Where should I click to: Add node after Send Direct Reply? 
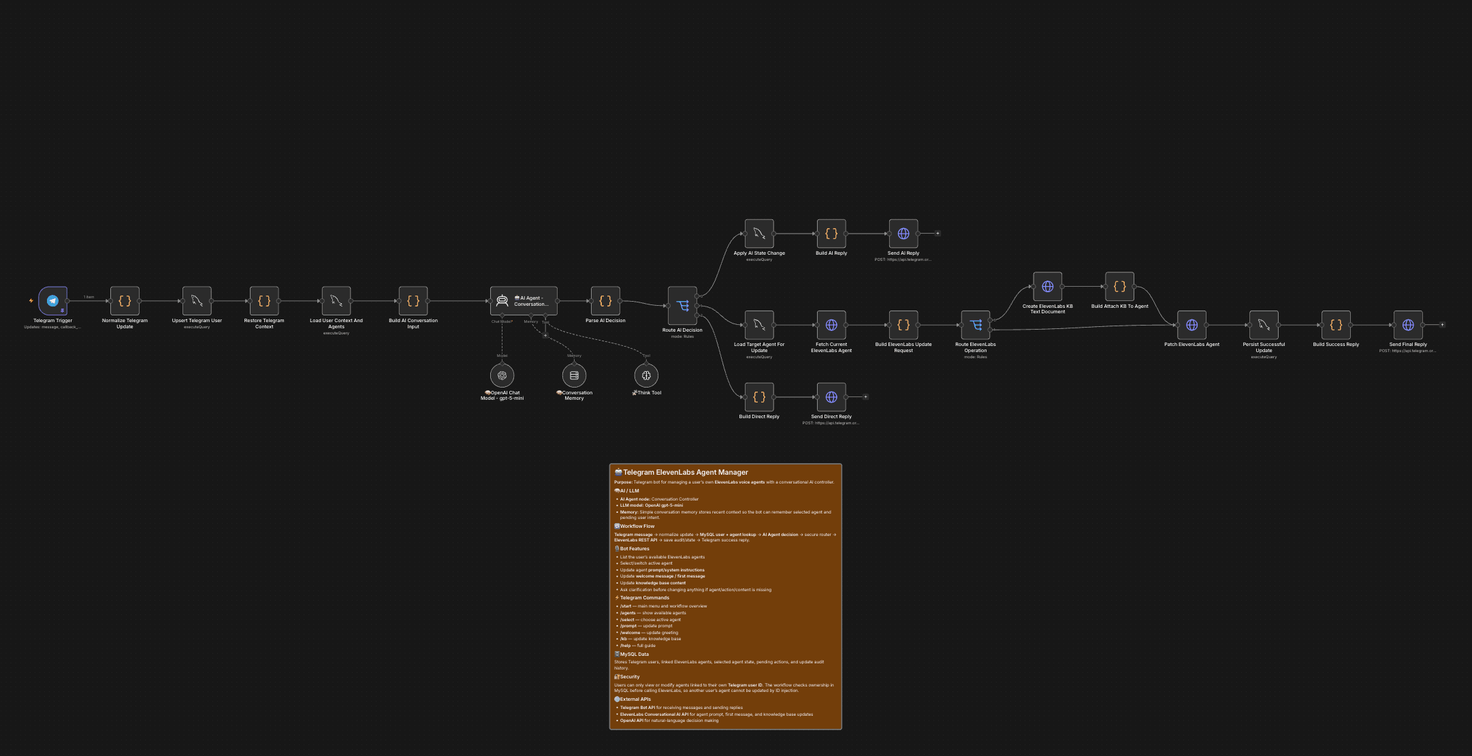pos(865,397)
